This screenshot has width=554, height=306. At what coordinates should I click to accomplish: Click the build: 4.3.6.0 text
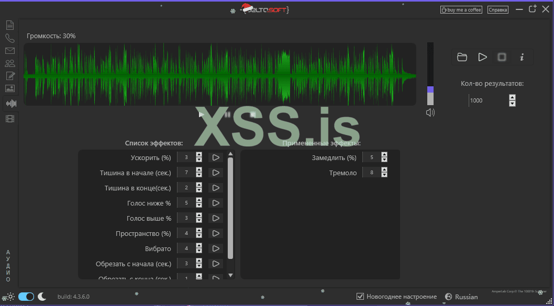(x=73, y=297)
